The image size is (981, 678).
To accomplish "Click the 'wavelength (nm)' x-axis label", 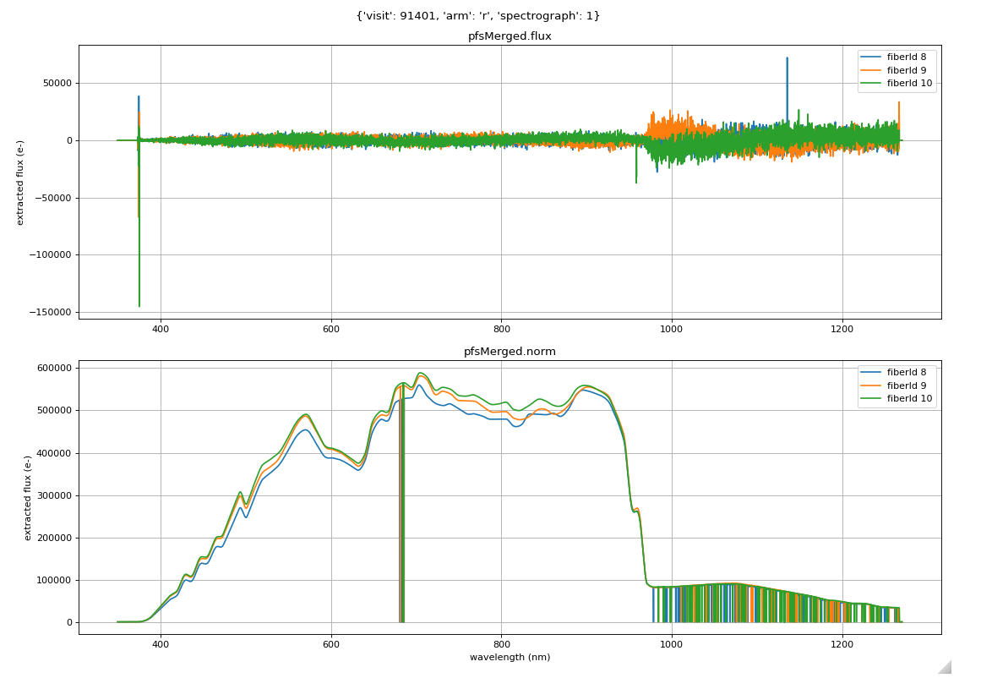I will point(510,657).
